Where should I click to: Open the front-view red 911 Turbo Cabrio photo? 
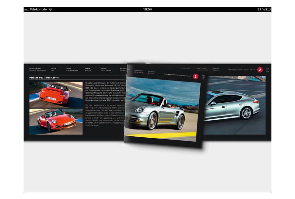(x=56, y=122)
